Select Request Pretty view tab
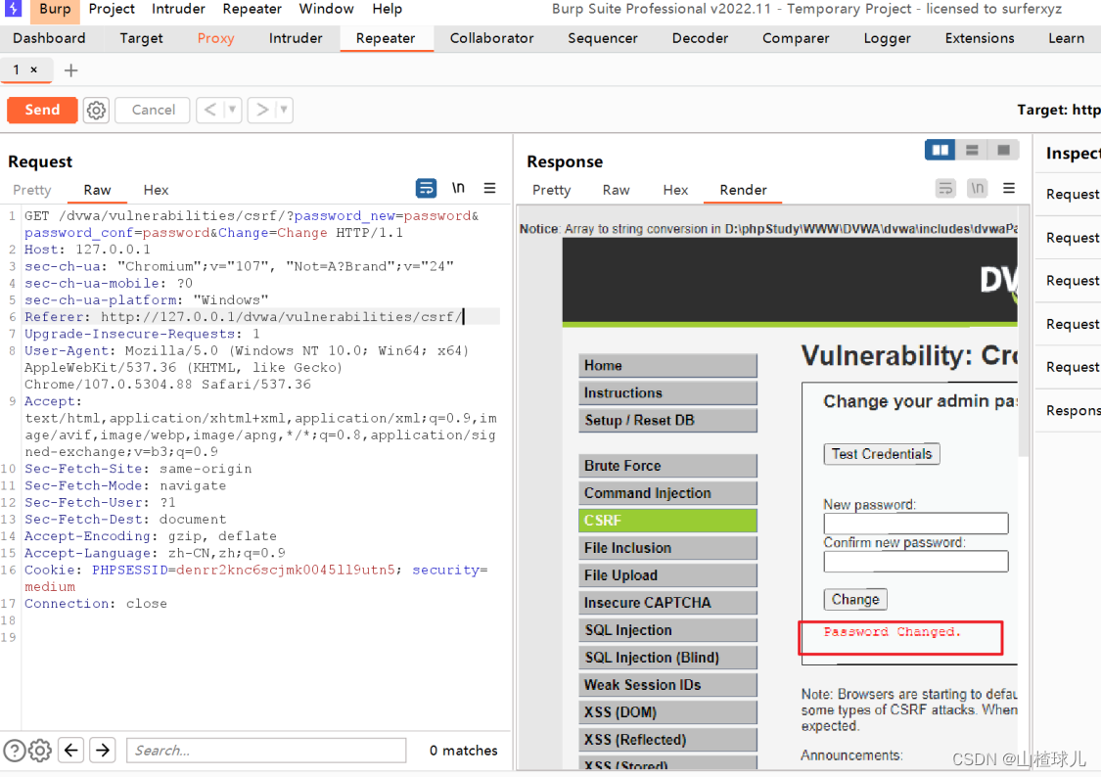The height and width of the screenshot is (777, 1101). click(32, 190)
